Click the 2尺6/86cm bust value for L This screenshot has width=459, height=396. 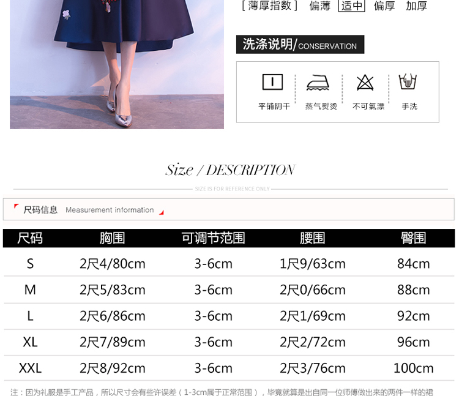pos(112,316)
